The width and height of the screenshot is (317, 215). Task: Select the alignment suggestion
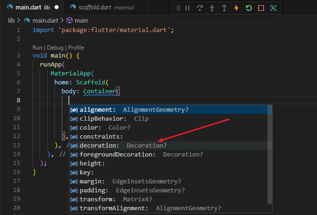168,110
